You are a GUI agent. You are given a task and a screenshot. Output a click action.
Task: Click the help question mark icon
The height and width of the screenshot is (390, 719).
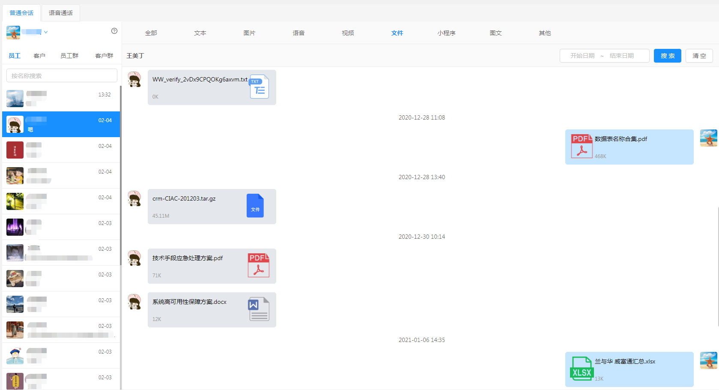coord(114,31)
